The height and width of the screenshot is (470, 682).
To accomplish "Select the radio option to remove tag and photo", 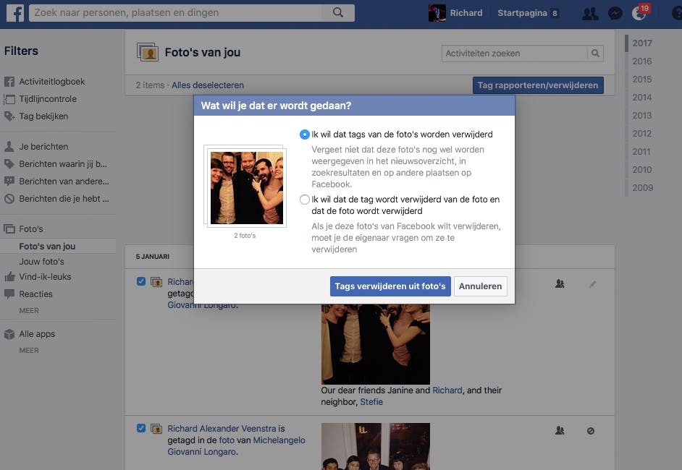I will click(305, 200).
